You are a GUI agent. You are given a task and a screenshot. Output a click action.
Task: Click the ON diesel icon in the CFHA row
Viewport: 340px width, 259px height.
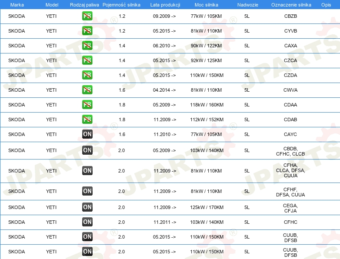[x=87, y=171]
